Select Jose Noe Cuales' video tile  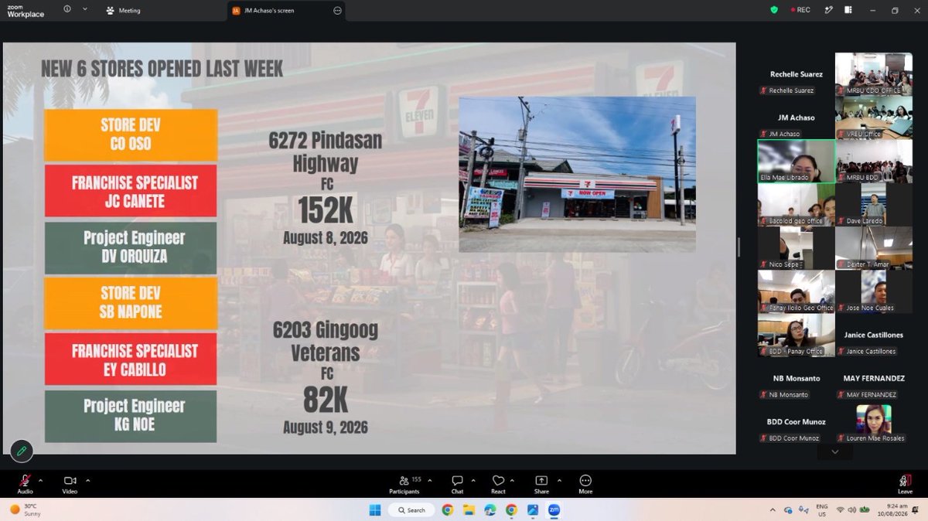[874, 291]
